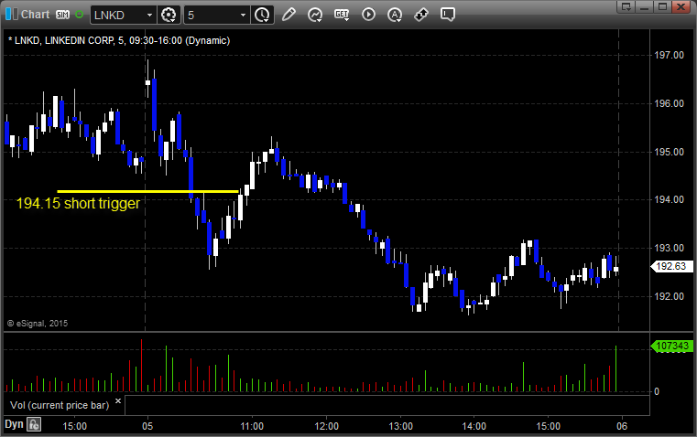
Task: Open the drawing tools pencil icon
Action: coord(289,15)
